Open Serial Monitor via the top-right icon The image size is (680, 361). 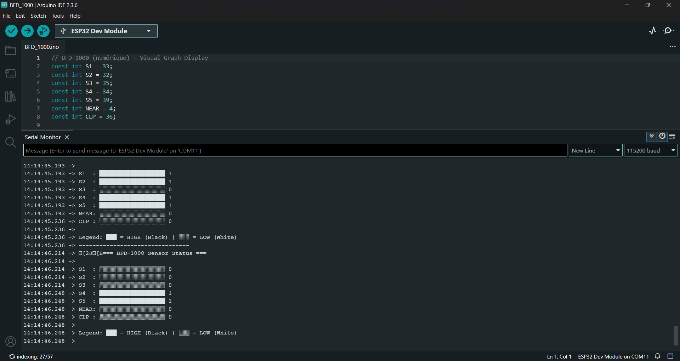pyautogui.click(x=669, y=31)
